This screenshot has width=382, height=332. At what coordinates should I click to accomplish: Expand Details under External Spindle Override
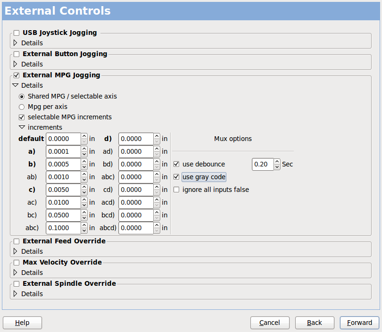[15, 293]
